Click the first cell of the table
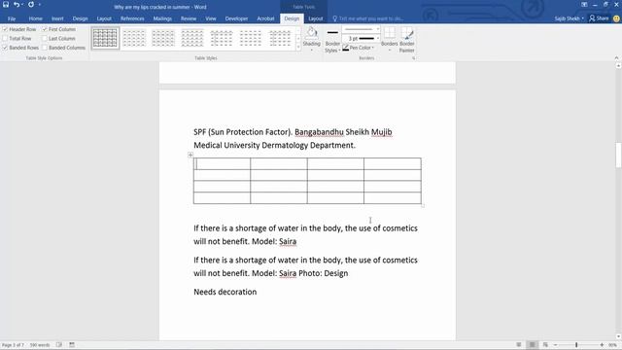The image size is (622, 350). pyautogui.click(x=223, y=163)
